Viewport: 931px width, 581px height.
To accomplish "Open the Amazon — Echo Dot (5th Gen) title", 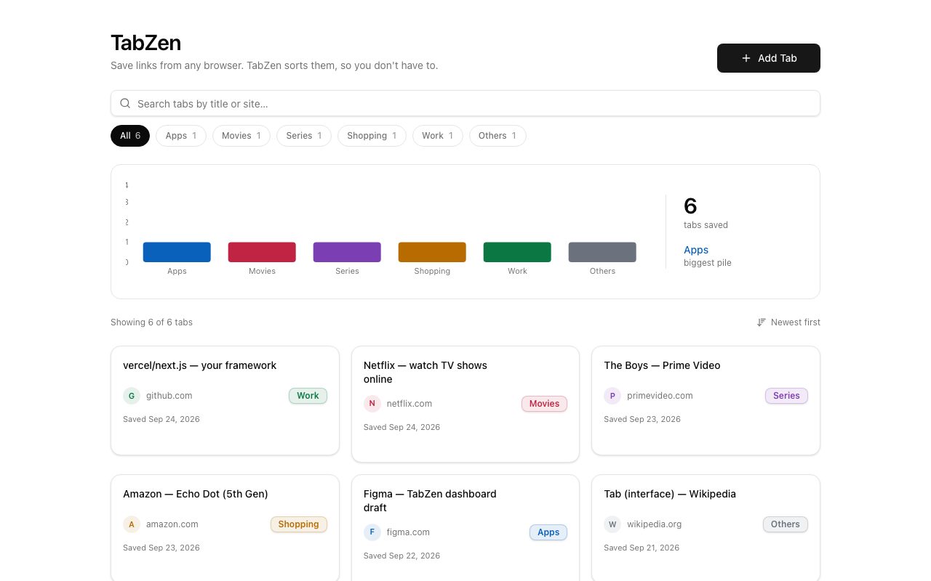I will tap(196, 494).
